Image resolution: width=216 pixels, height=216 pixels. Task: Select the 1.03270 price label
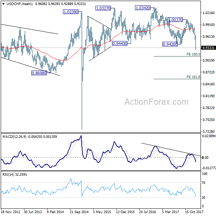coord(103,8)
